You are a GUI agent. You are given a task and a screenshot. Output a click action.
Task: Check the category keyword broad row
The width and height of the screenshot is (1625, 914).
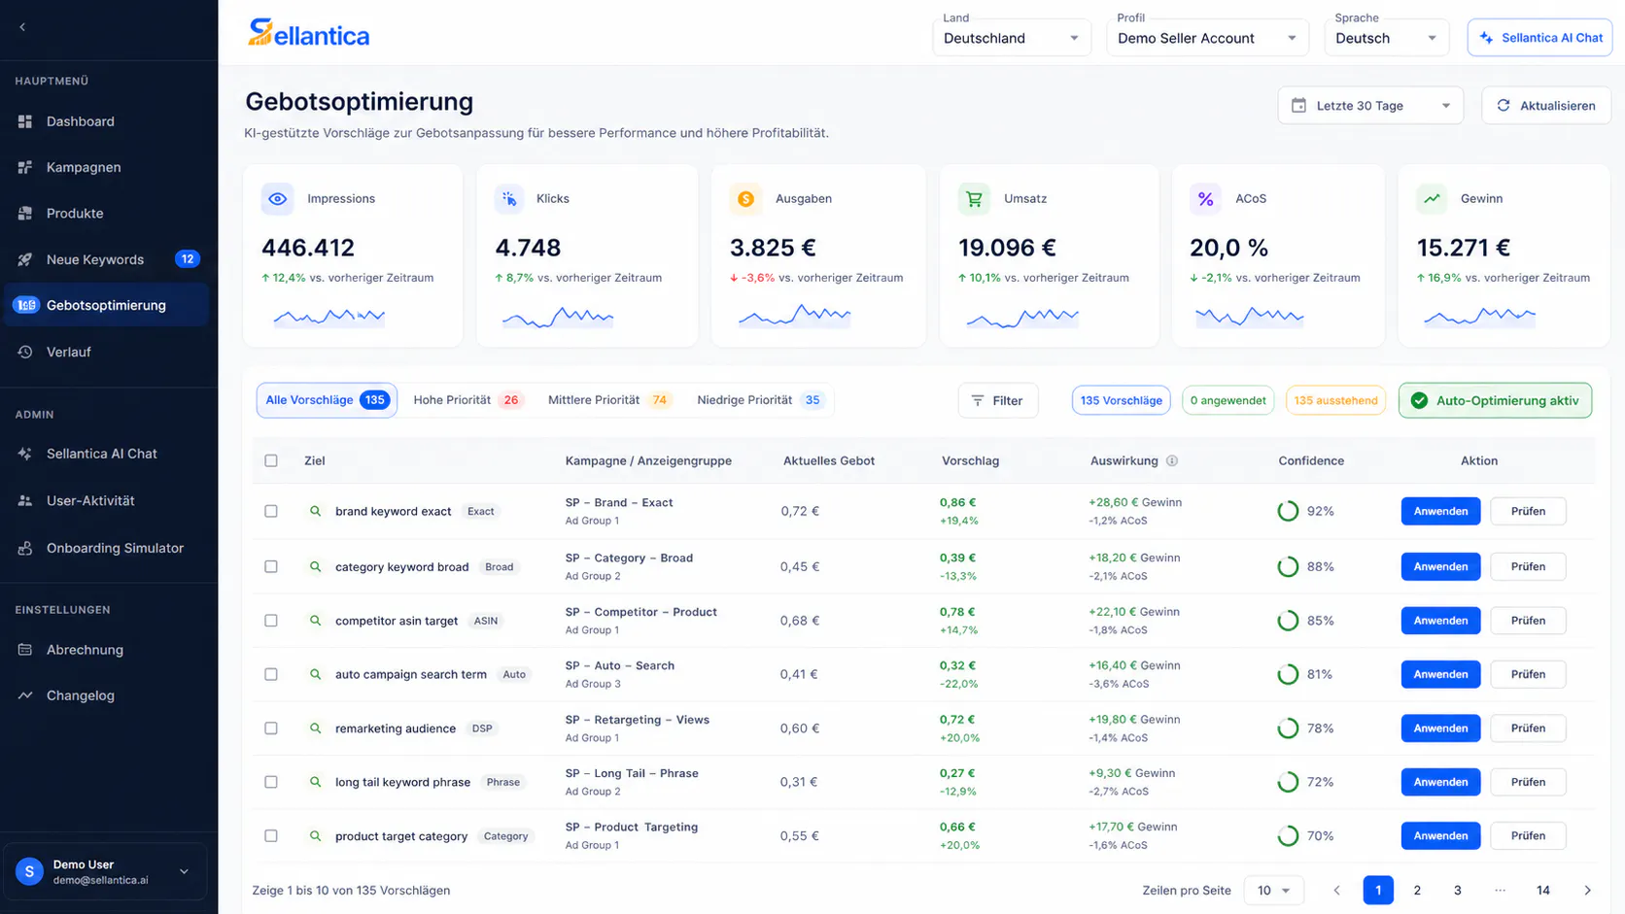(271, 566)
